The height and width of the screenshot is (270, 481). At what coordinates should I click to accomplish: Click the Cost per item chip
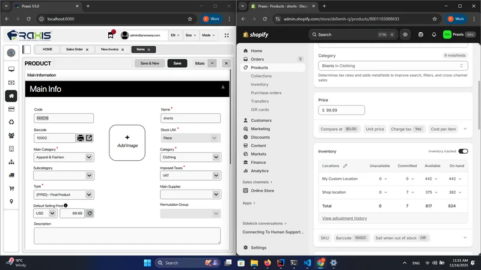click(443, 129)
